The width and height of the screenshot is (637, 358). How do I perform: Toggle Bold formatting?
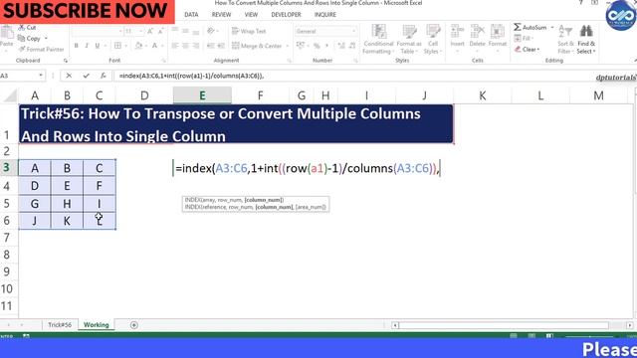[x=76, y=46]
